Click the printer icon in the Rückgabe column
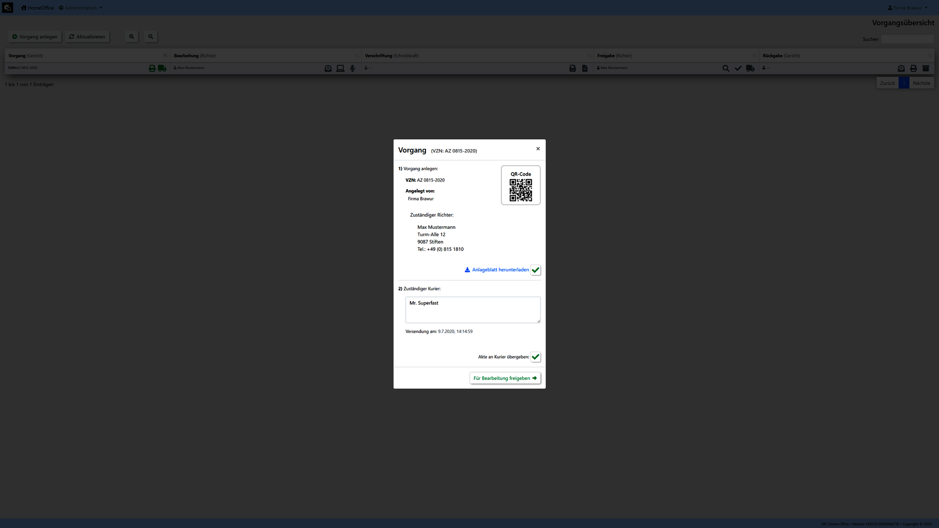The height and width of the screenshot is (528, 939). [x=914, y=68]
